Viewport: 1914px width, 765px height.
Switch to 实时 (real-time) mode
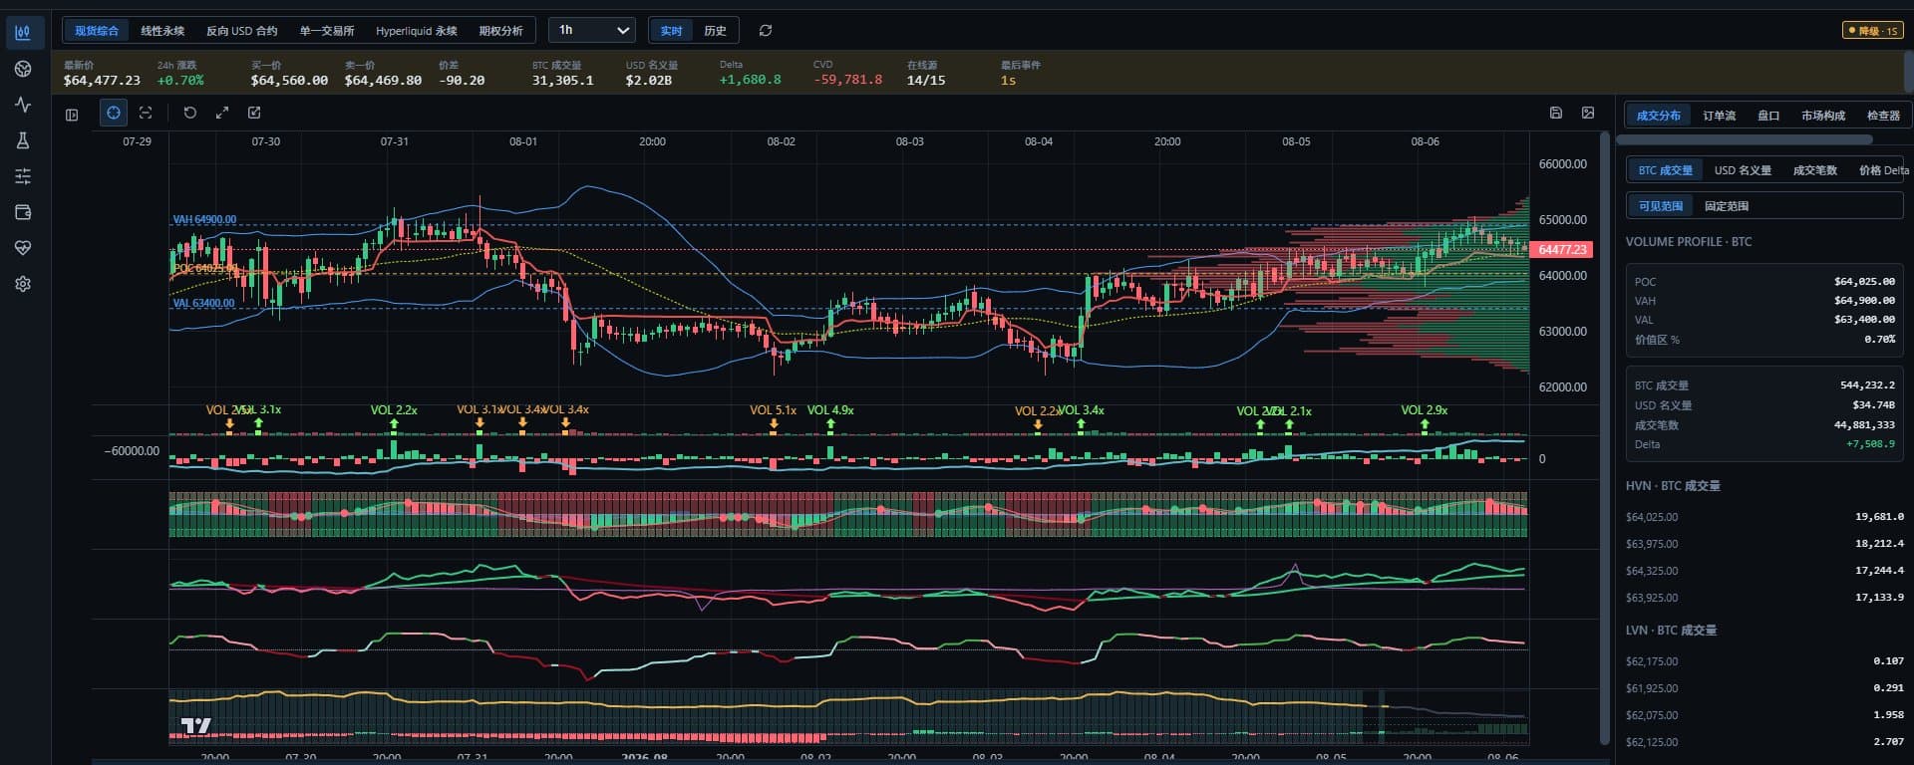click(671, 31)
